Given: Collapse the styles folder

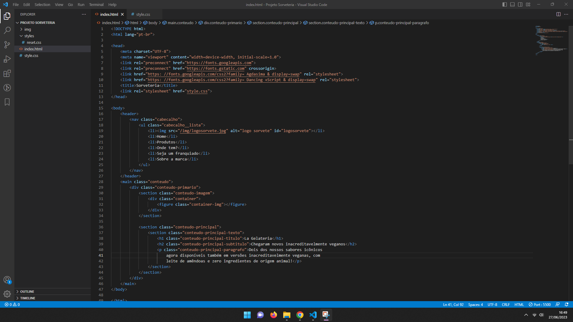Looking at the screenshot, I should pyautogui.click(x=53, y=36).
